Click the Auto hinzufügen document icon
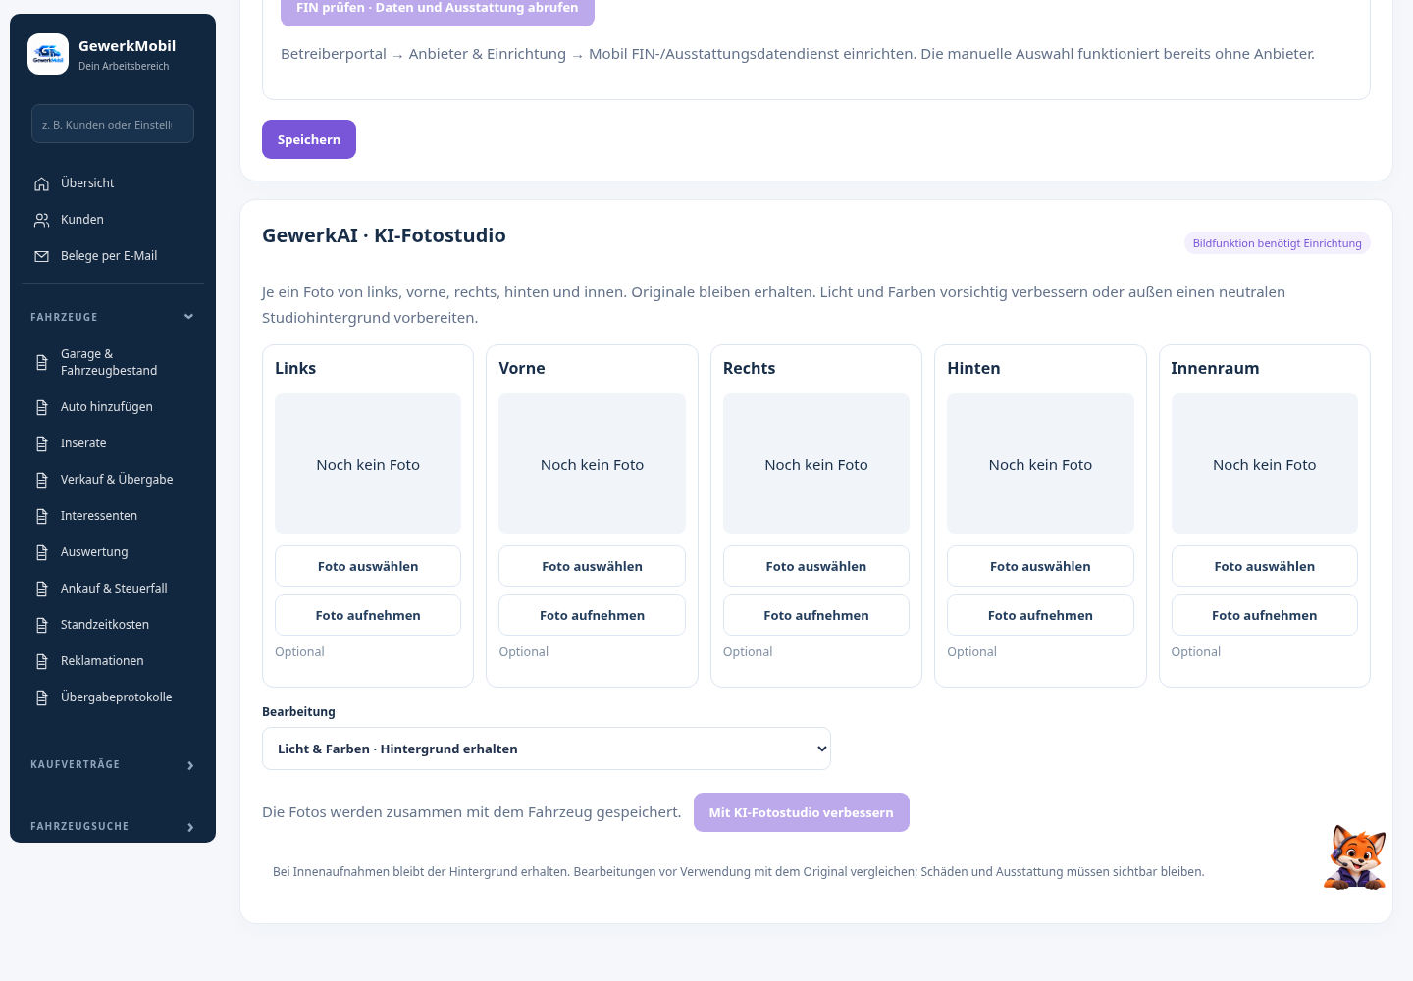This screenshot has width=1413, height=981. point(41,407)
